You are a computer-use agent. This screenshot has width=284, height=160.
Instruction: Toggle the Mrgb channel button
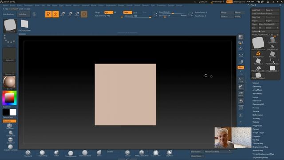98,12
